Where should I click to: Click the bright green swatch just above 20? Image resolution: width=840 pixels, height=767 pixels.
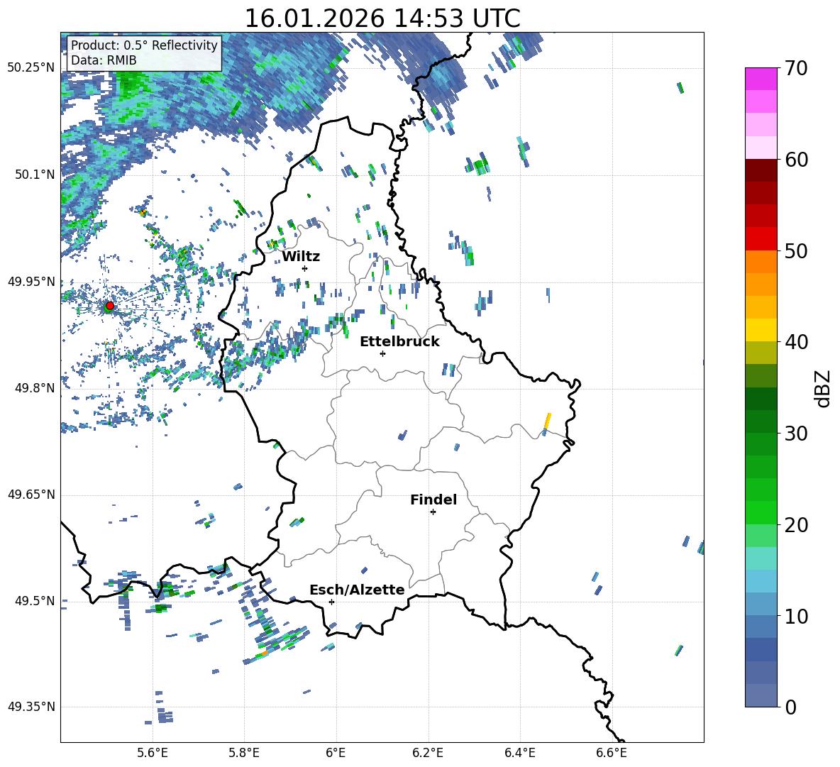click(x=761, y=512)
